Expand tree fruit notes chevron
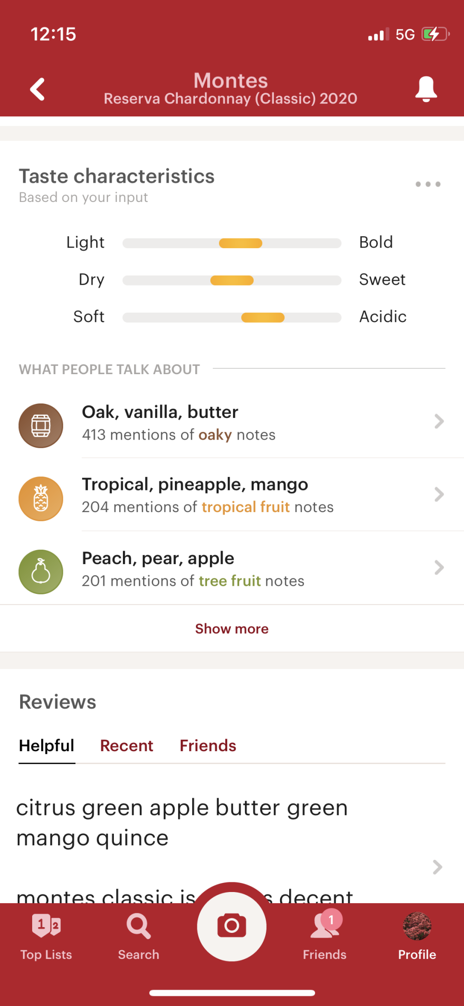This screenshot has width=464, height=1006. [x=439, y=567]
